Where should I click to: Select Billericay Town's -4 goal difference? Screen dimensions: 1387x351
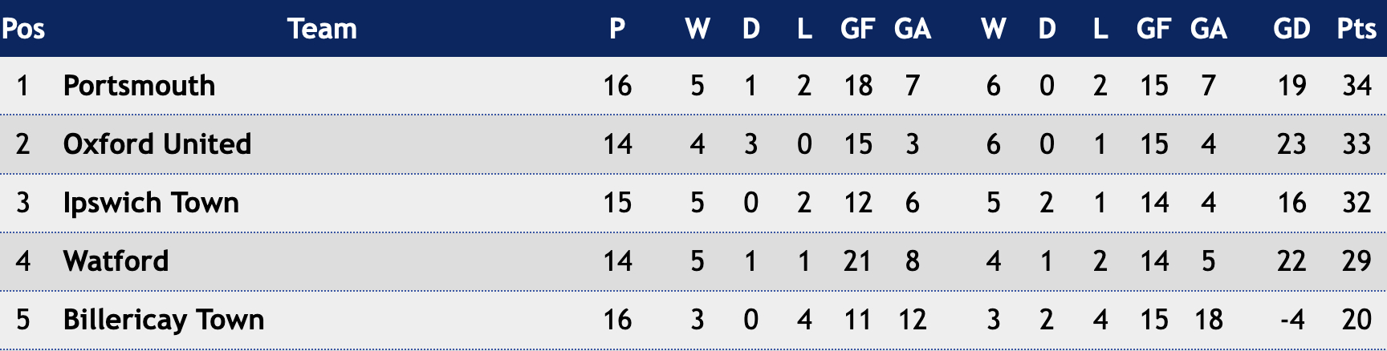tap(1291, 320)
